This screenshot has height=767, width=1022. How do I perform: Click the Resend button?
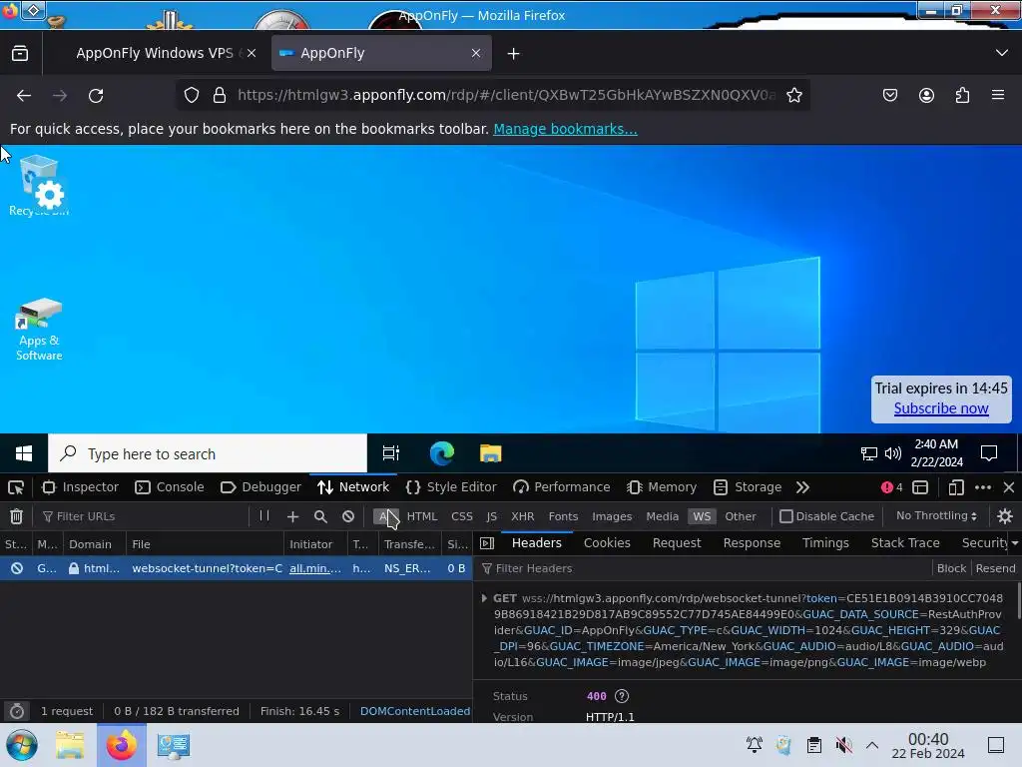995,568
